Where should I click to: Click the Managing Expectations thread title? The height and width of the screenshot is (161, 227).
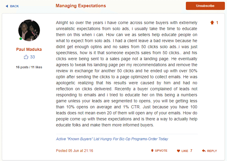tap(81, 6)
